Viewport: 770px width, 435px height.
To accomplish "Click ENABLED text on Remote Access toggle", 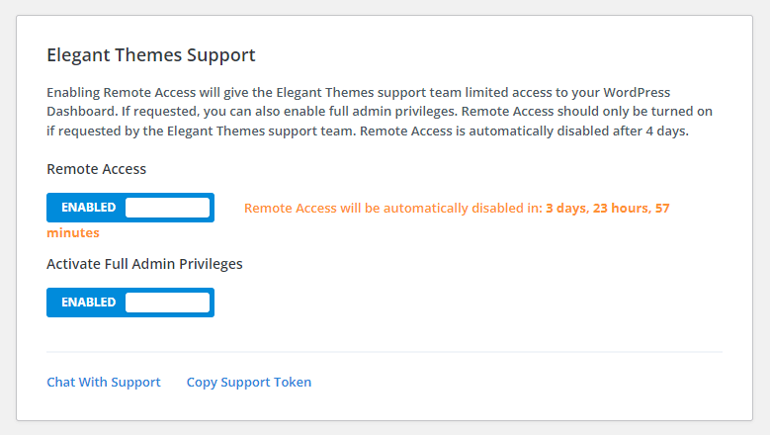I will pyautogui.click(x=88, y=208).
